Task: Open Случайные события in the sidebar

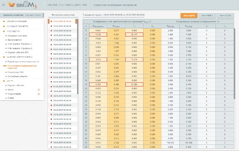Action: [17, 76]
